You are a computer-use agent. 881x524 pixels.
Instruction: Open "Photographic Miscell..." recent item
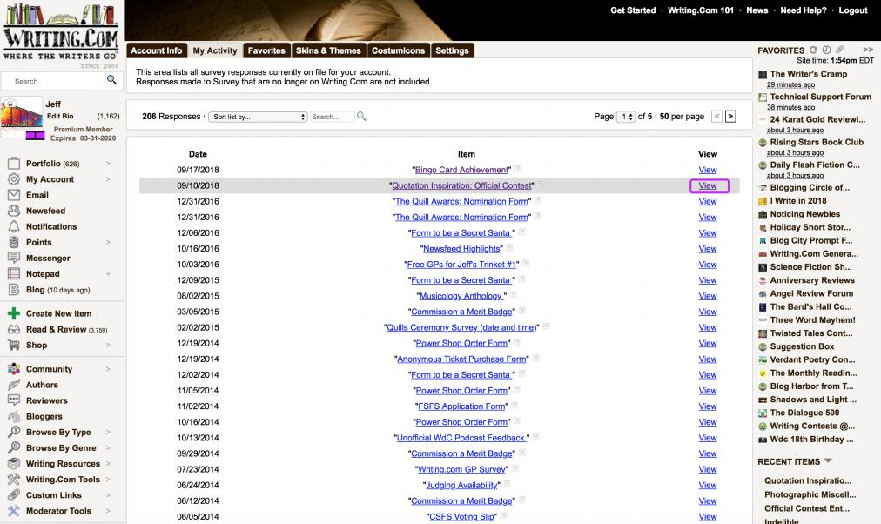810,494
